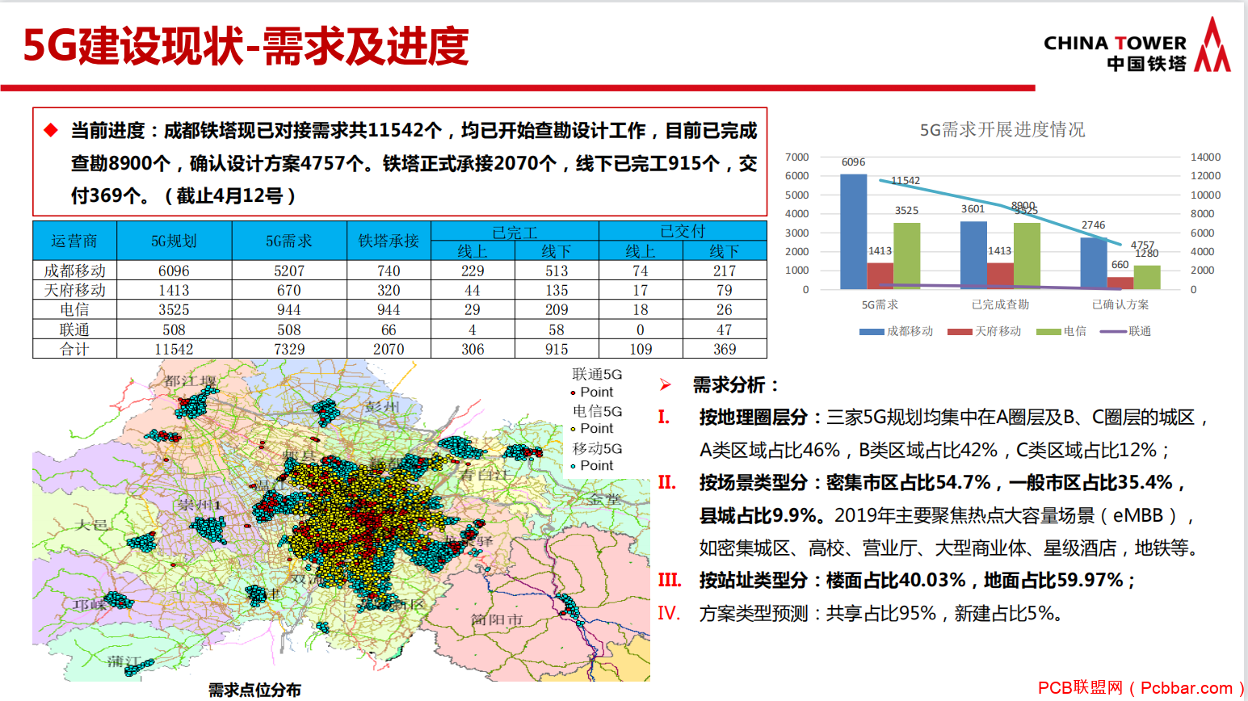The image size is (1248, 701).
Task: Click the 彭州 label on the map
Action: pos(382,406)
